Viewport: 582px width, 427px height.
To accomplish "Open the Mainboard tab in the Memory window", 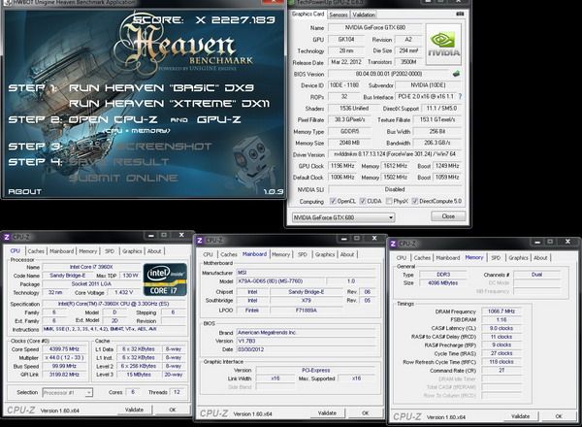I will (447, 258).
